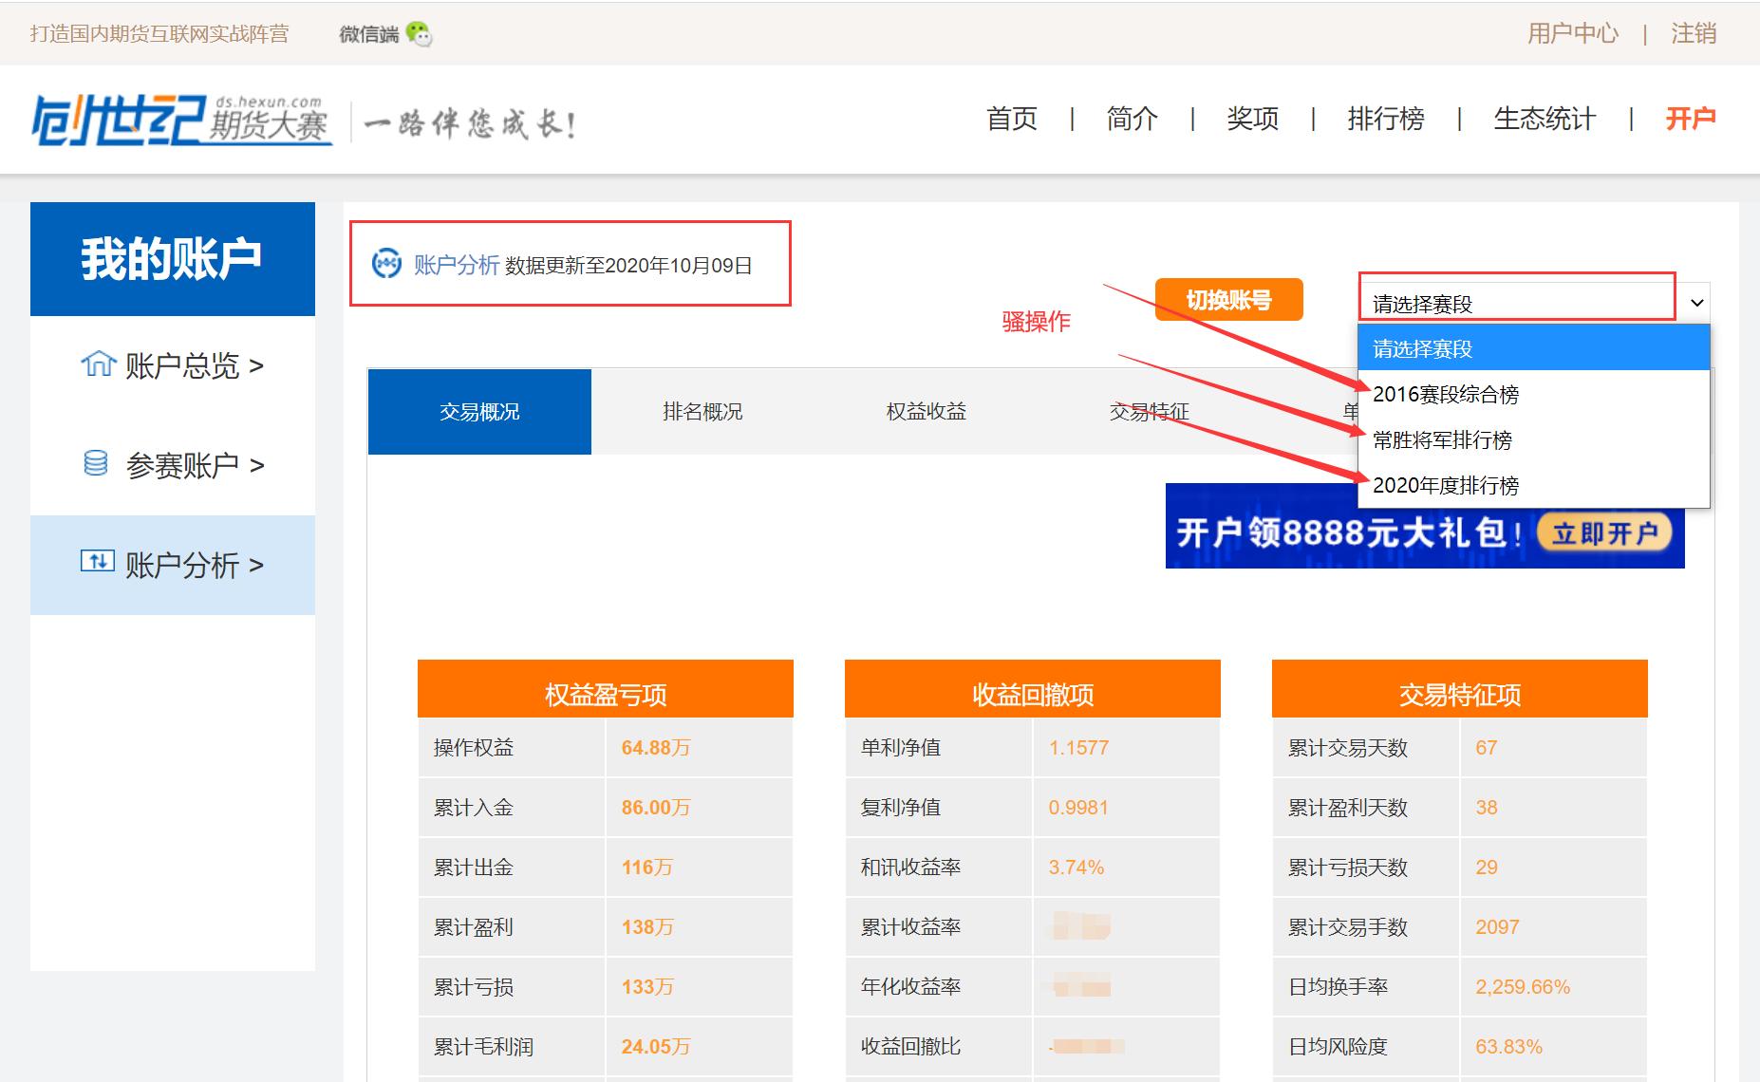
Task: Open the 排行榜 menu item
Action: coord(1385,120)
